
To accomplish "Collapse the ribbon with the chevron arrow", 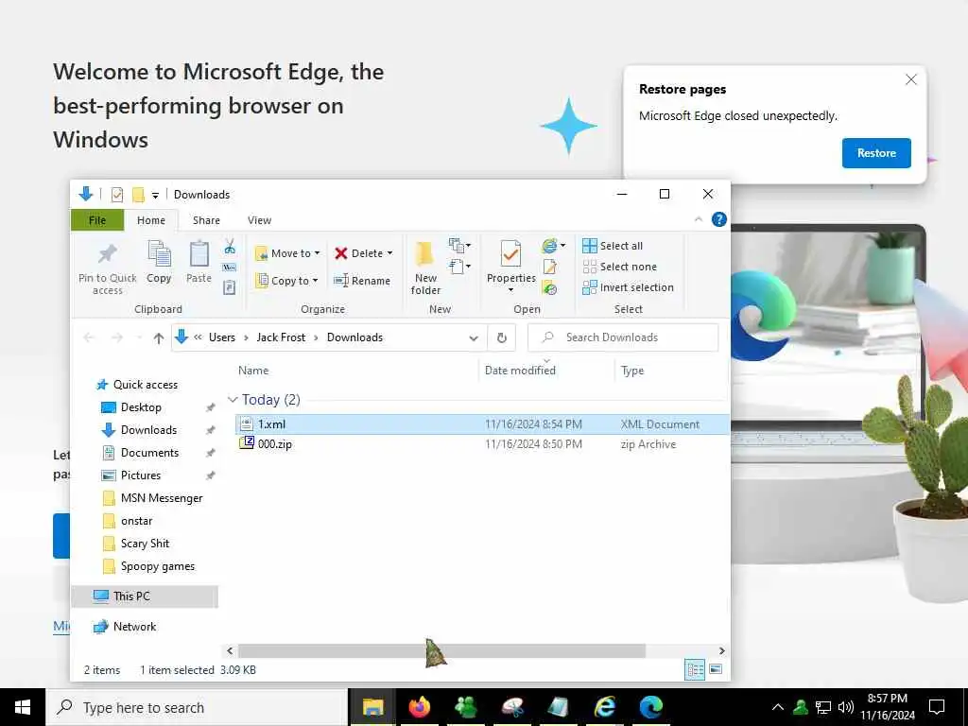I will [x=699, y=219].
